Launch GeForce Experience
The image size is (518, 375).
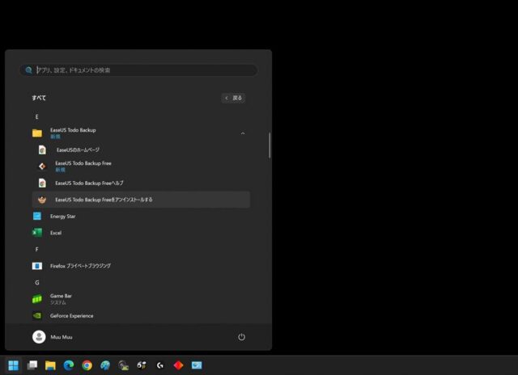141,316
